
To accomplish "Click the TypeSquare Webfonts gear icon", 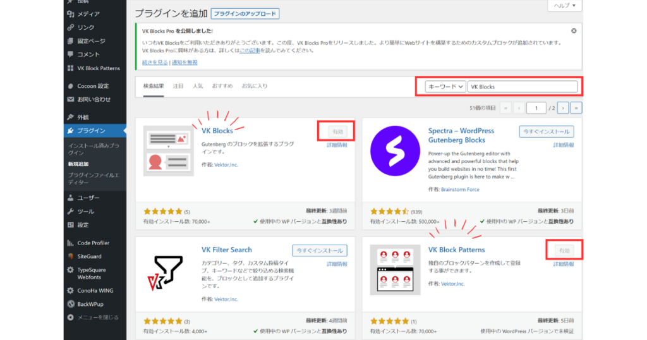I will click(71, 270).
